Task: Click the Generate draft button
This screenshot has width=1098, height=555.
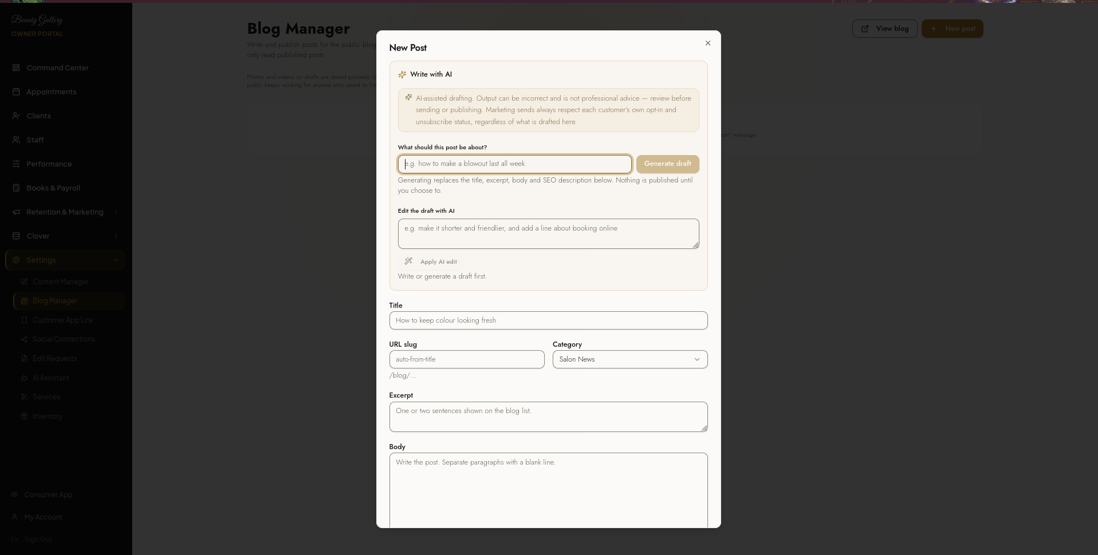Action: click(x=667, y=164)
